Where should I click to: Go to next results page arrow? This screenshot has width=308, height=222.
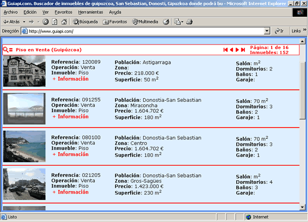tap(237, 50)
